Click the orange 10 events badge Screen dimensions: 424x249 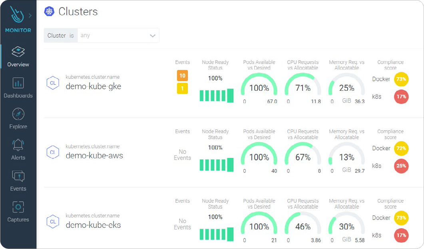click(x=182, y=76)
